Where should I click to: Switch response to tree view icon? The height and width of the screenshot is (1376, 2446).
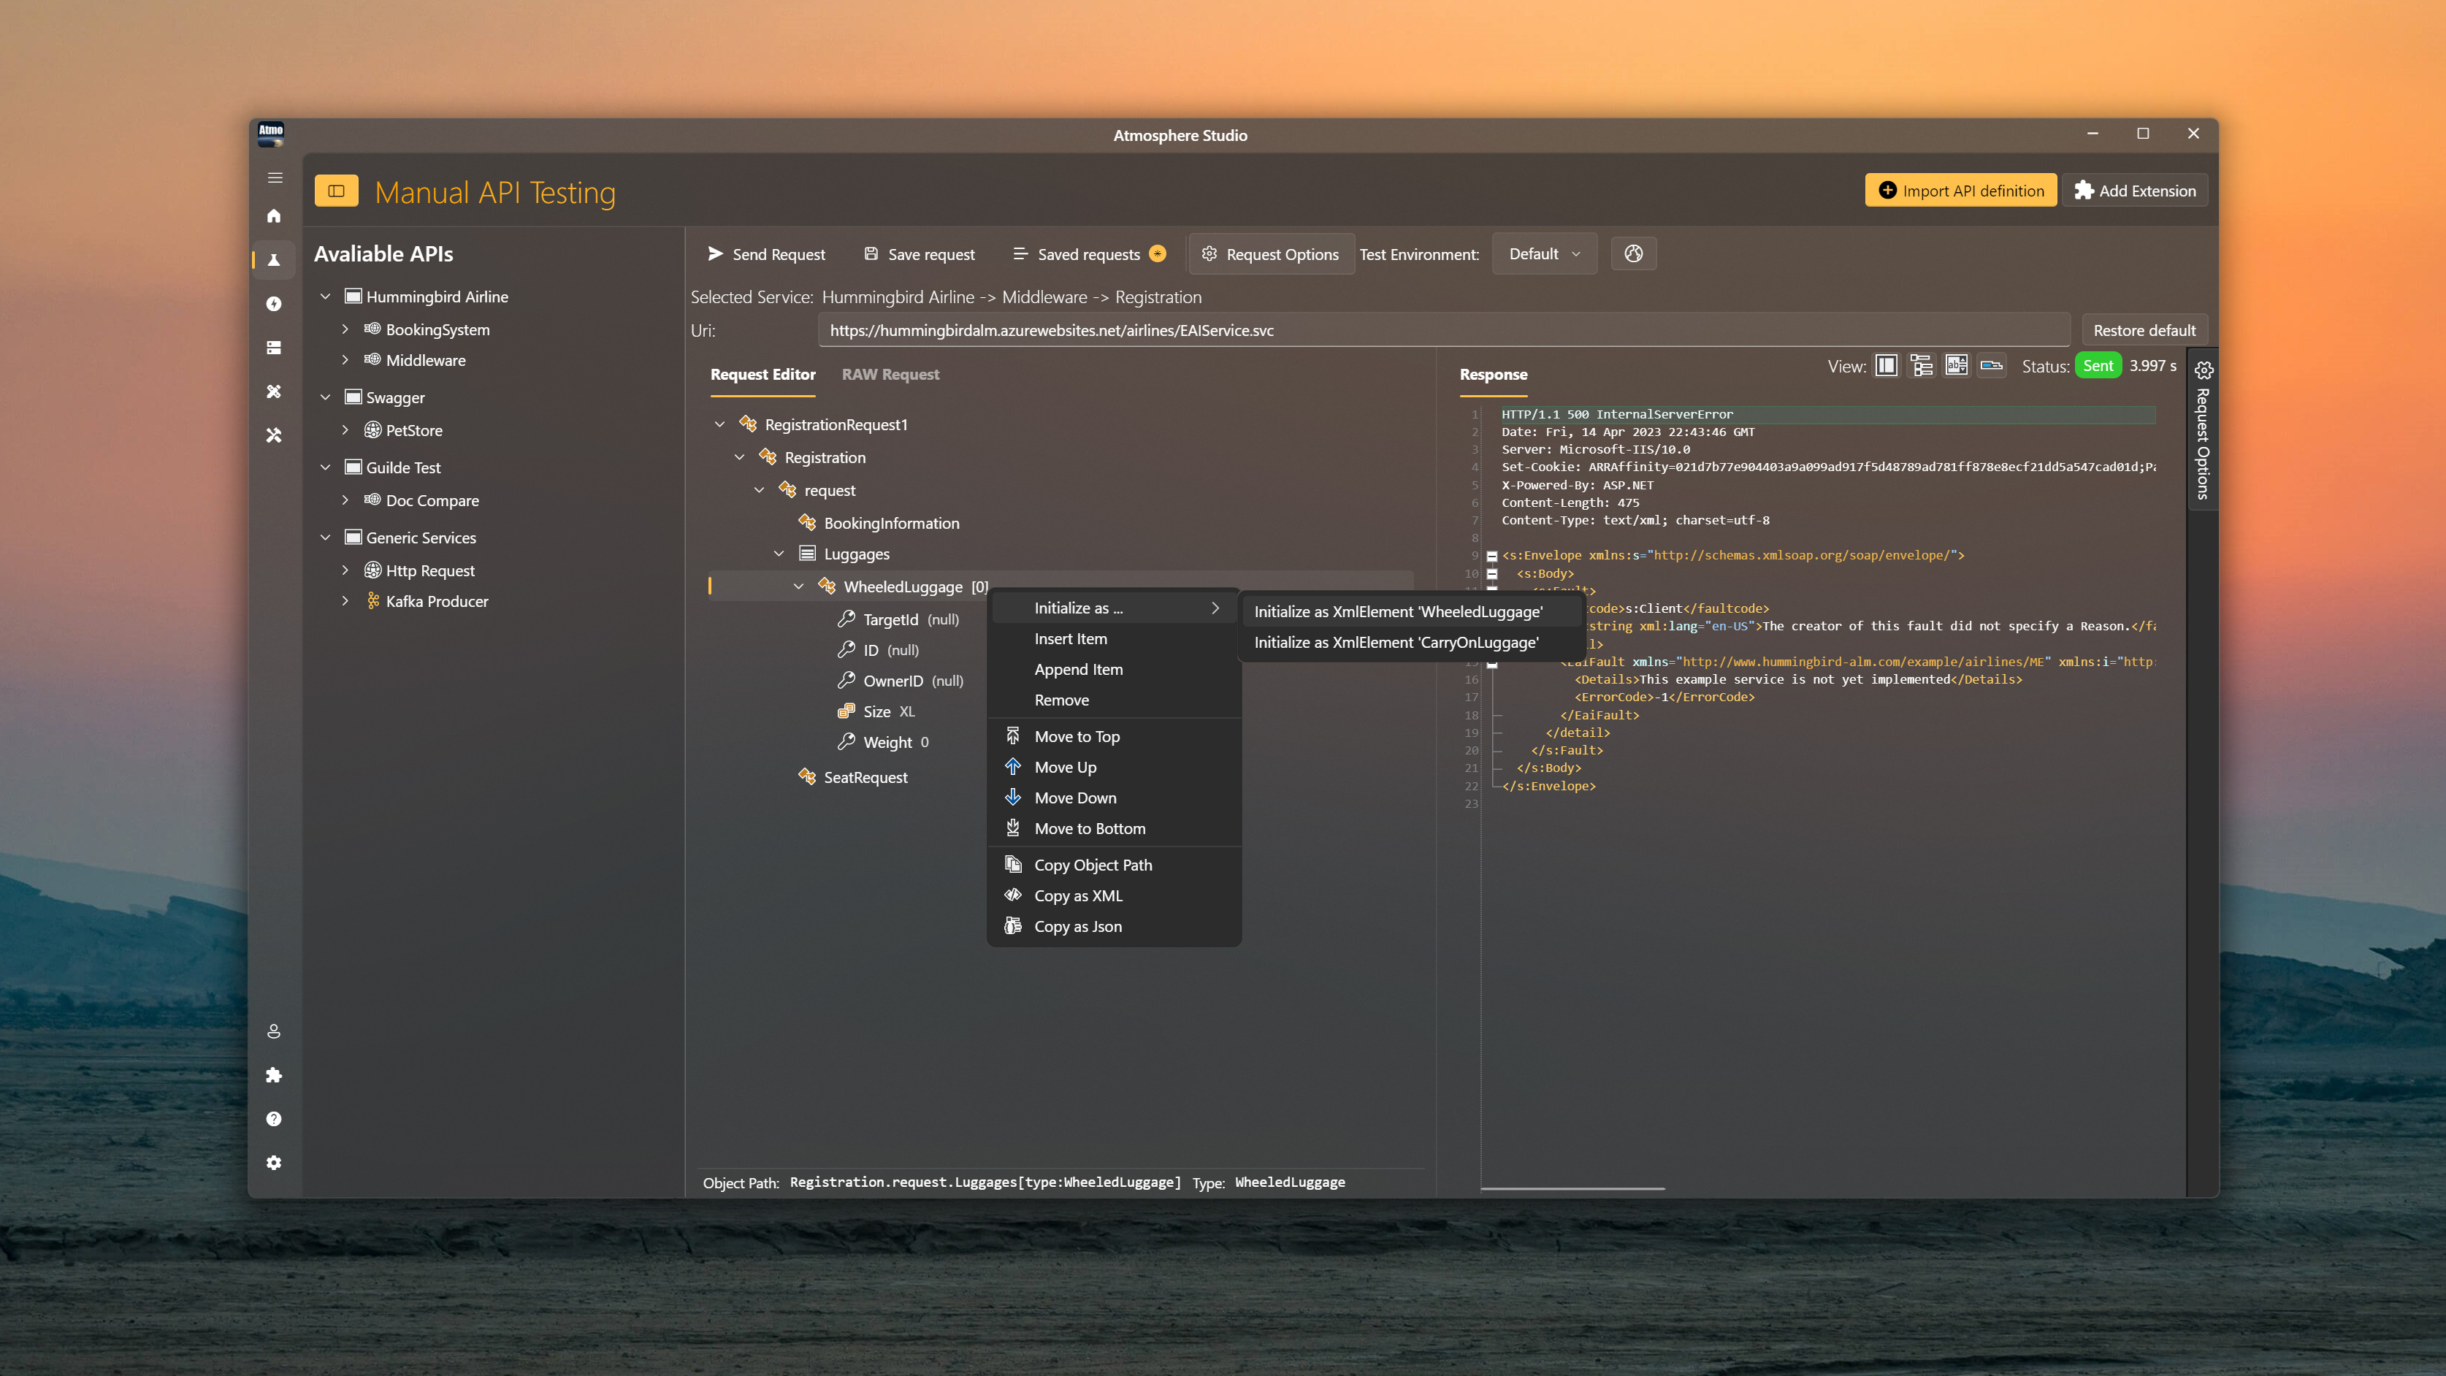coord(1921,366)
